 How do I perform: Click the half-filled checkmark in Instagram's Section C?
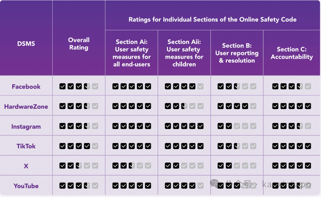tap(300, 126)
